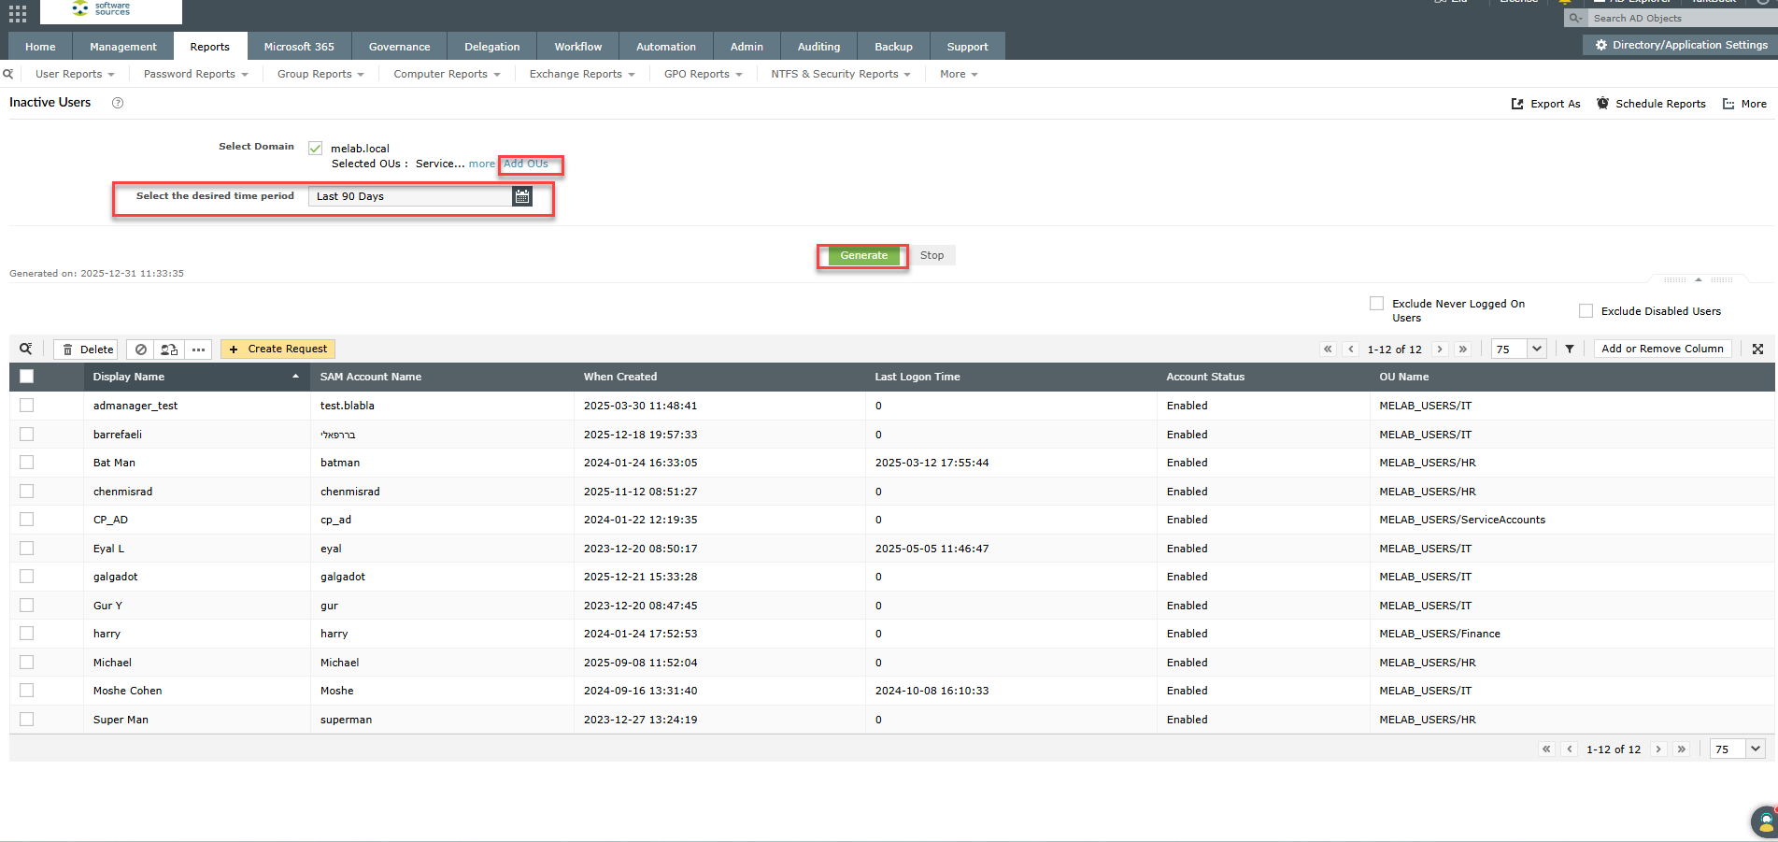Expand the User Reports dropdown menu

[x=75, y=74]
